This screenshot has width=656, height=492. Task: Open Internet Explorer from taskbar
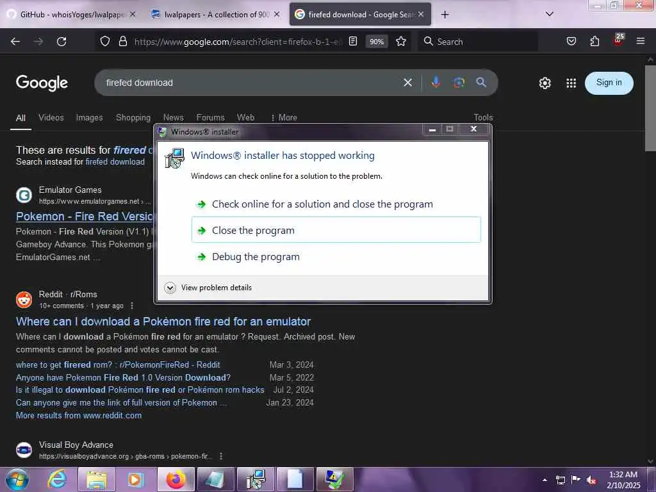57,479
